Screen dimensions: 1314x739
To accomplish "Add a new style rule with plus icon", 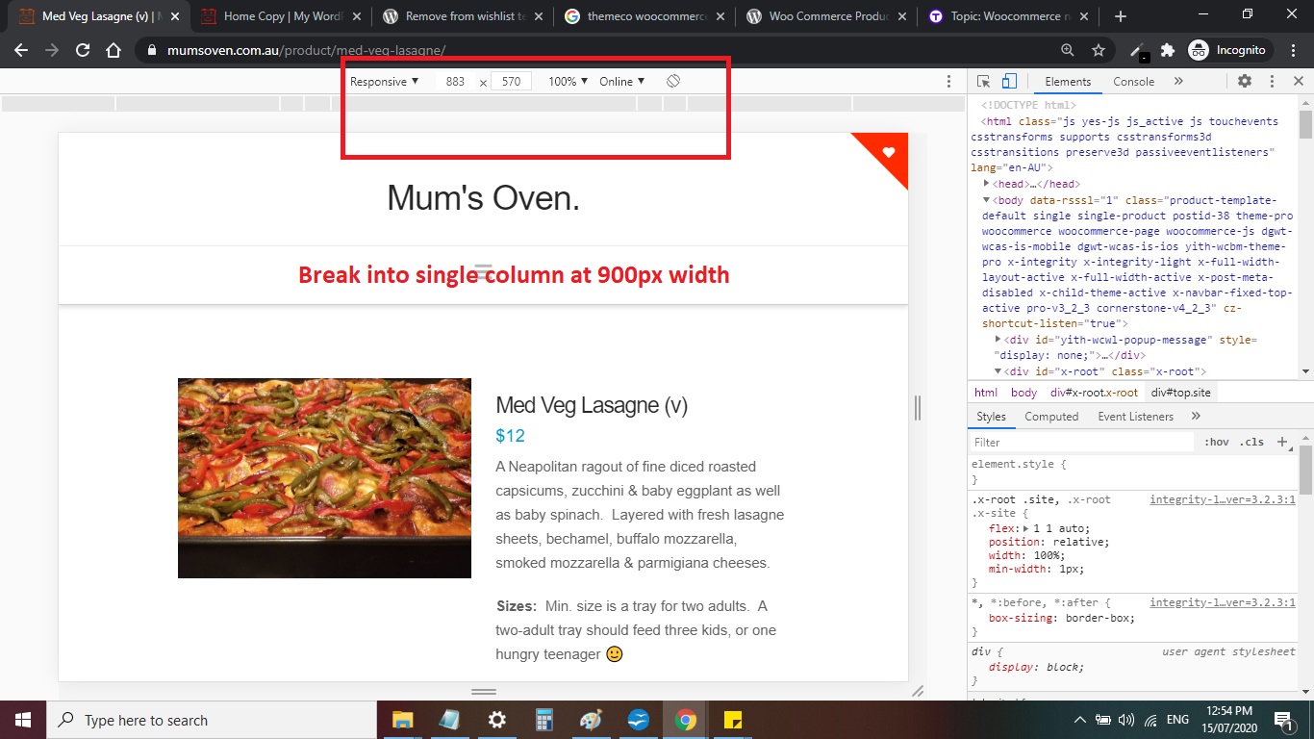I will click(x=1281, y=442).
